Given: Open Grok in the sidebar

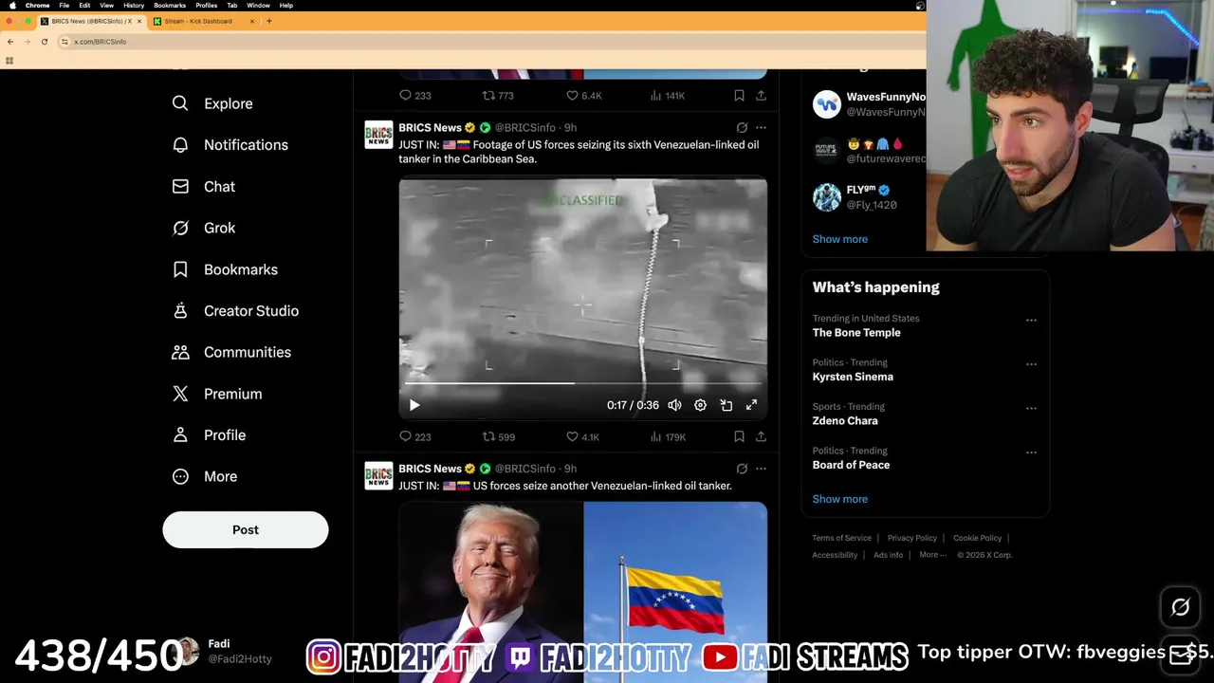Looking at the screenshot, I should tap(203, 228).
